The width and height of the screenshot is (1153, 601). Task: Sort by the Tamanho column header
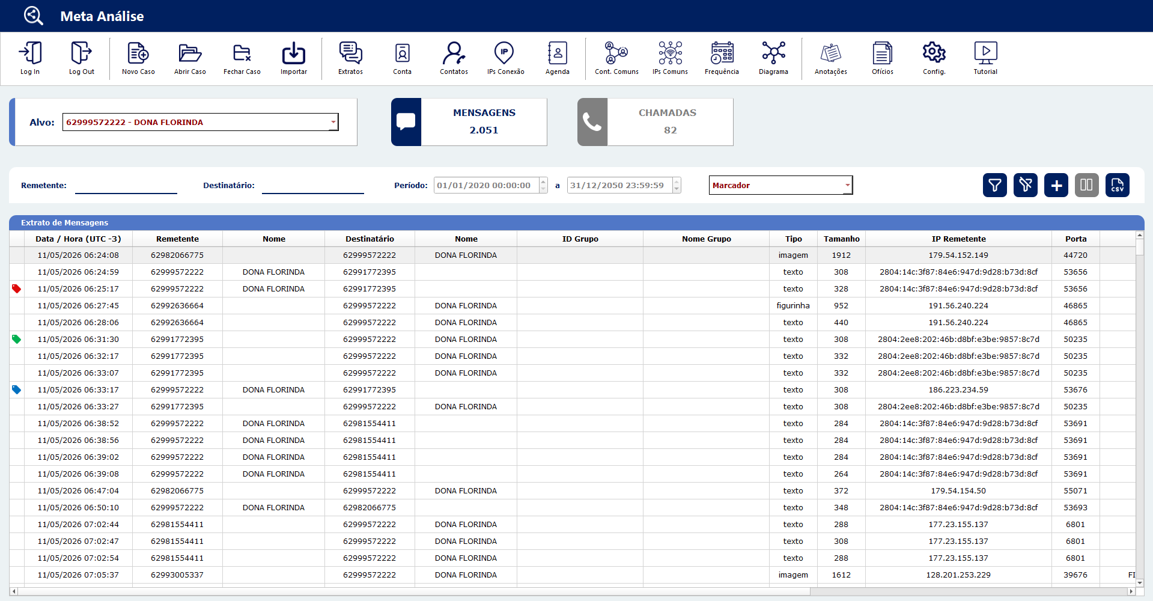[x=841, y=239]
